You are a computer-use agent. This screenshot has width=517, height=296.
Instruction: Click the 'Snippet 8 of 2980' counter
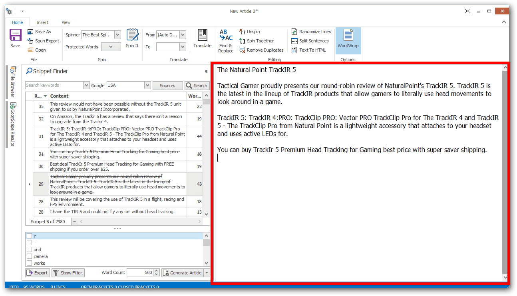(48, 222)
